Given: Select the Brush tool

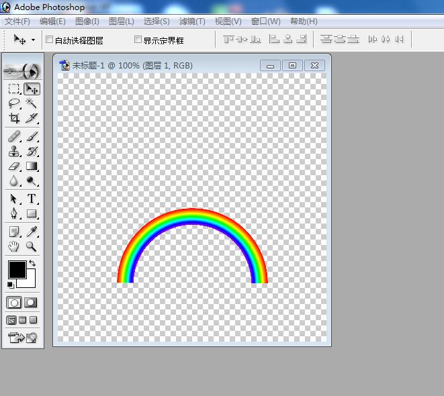Looking at the screenshot, I should click(32, 137).
